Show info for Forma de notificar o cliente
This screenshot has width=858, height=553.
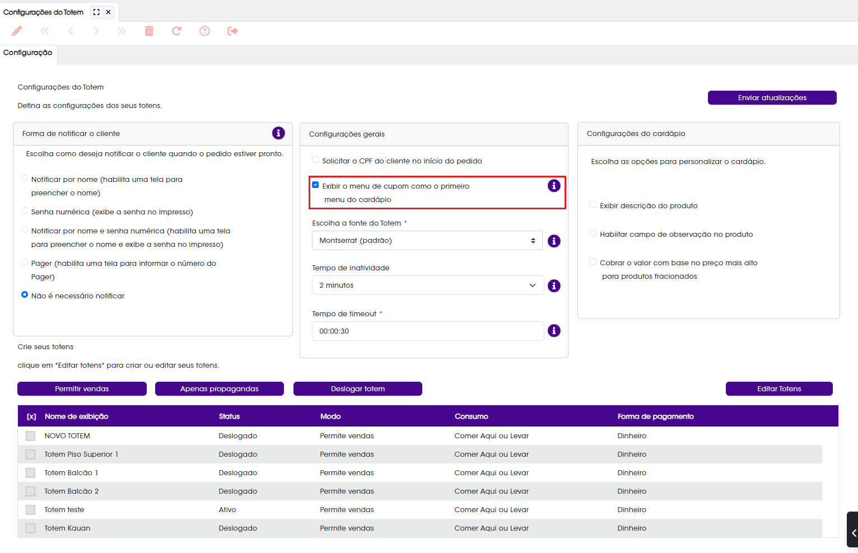point(278,133)
